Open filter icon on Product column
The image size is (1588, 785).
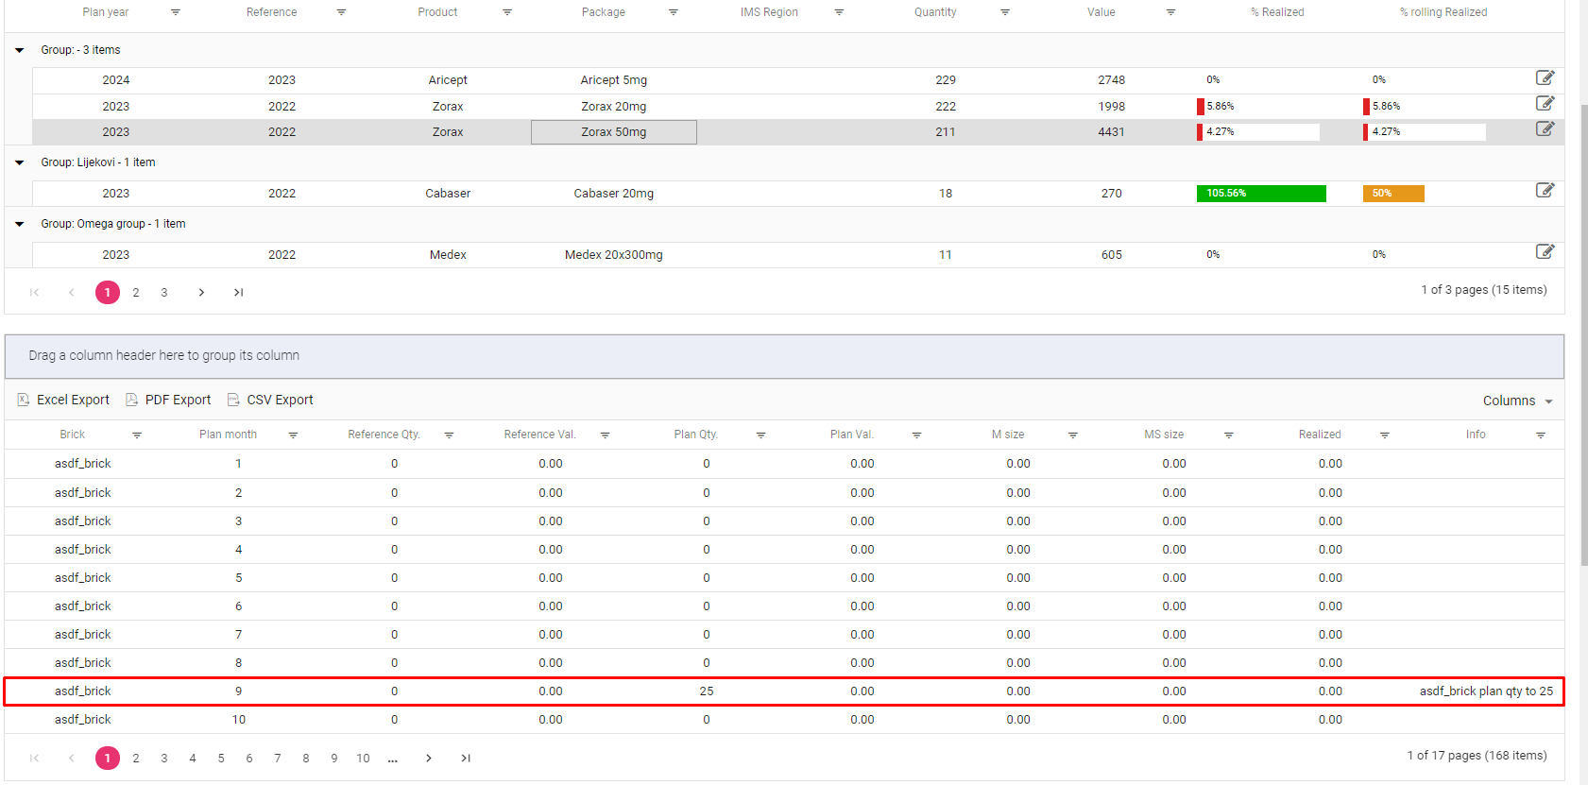(507, 12)
